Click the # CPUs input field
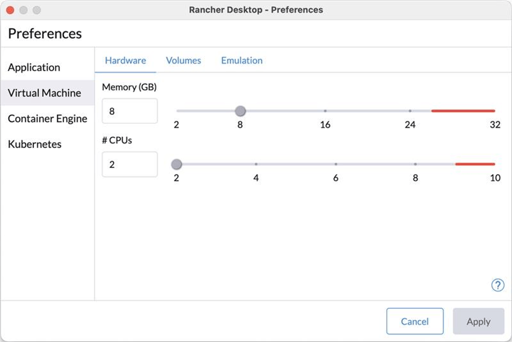 pos(129,163)
